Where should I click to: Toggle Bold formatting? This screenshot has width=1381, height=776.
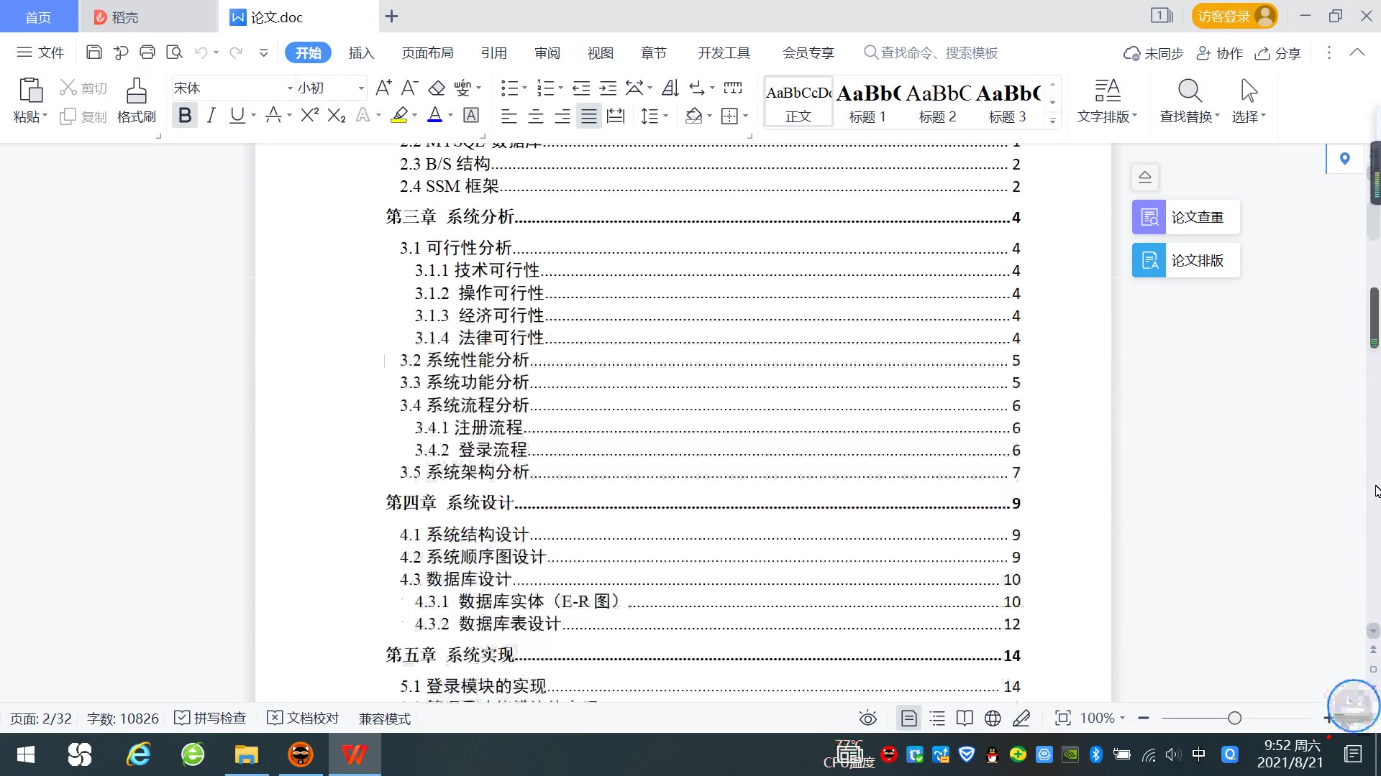185,116
